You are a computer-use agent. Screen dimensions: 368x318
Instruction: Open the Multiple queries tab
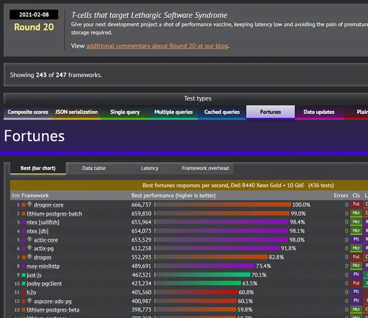click(173, 112)
